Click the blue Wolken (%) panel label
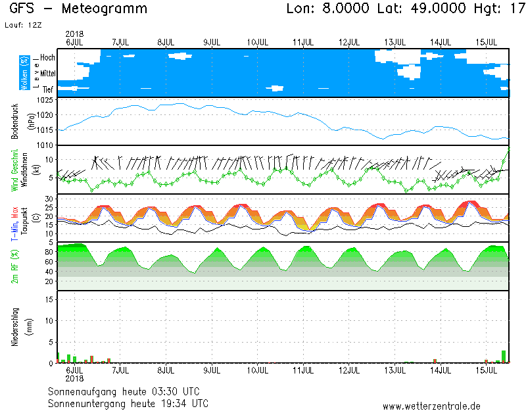Viewport: 526px width, 411px height. 24,72
